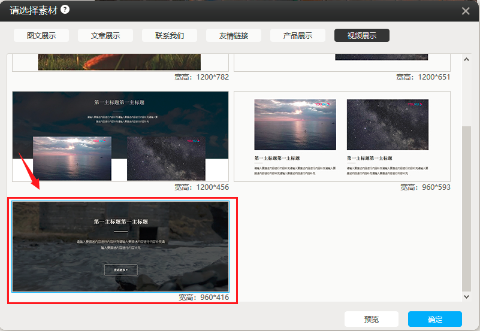Click the scrollbar up arrow
Image resolution: width=480 pixels, height=331 pixels.
[467, 59]
